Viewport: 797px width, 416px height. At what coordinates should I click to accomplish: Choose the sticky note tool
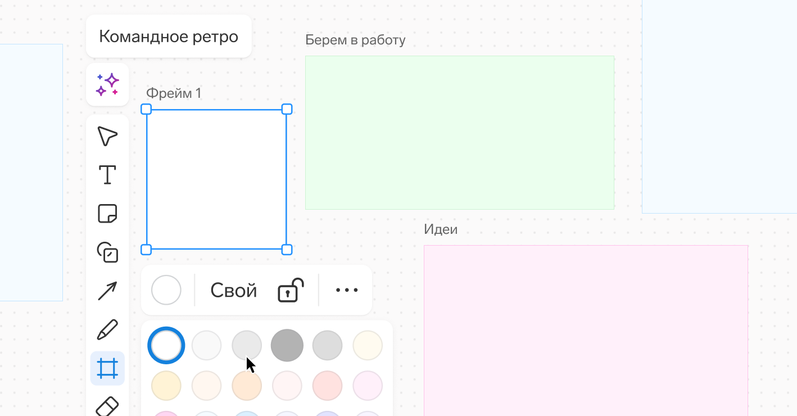(107, 214)
